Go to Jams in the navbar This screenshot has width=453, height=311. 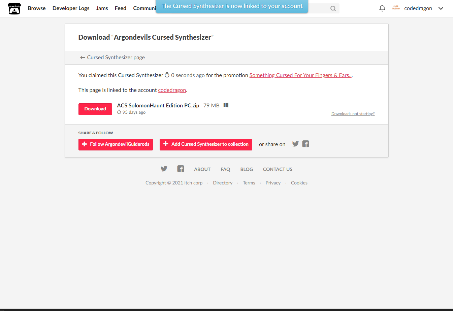[x=102, y=8]
